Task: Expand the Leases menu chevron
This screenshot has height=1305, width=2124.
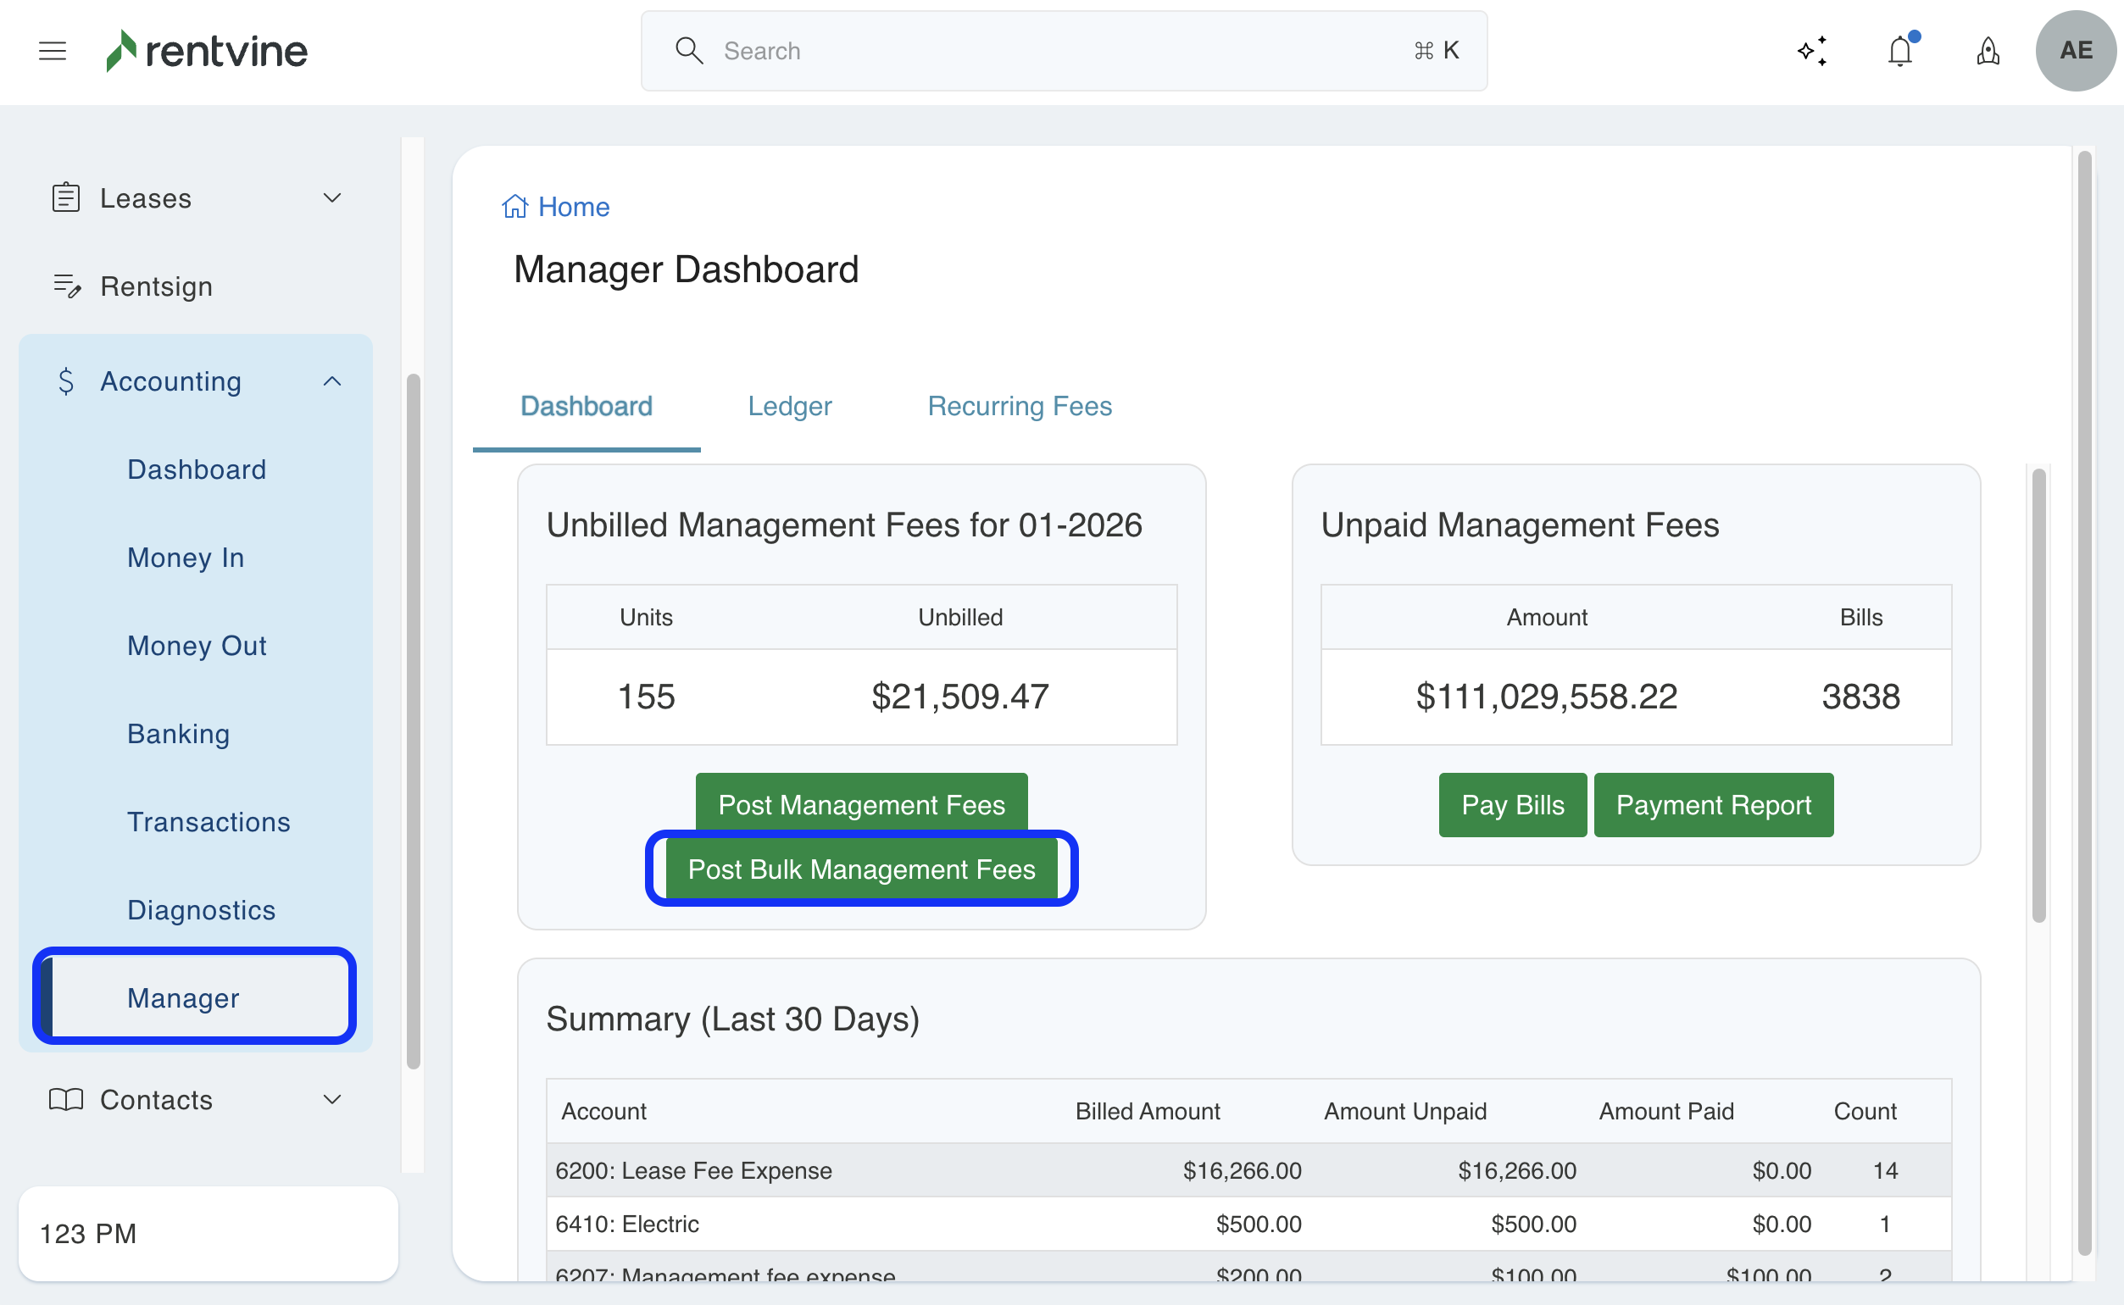Action: [332, 197]
